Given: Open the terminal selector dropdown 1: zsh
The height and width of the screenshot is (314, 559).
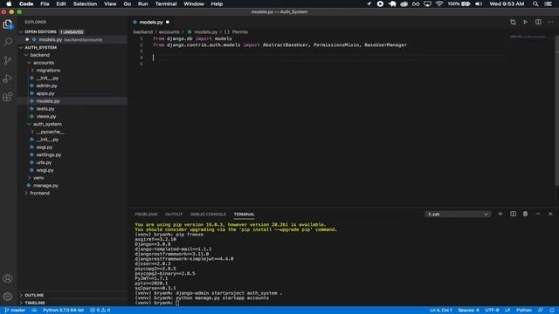Looking at the screenshot, I should click(458, 214).
